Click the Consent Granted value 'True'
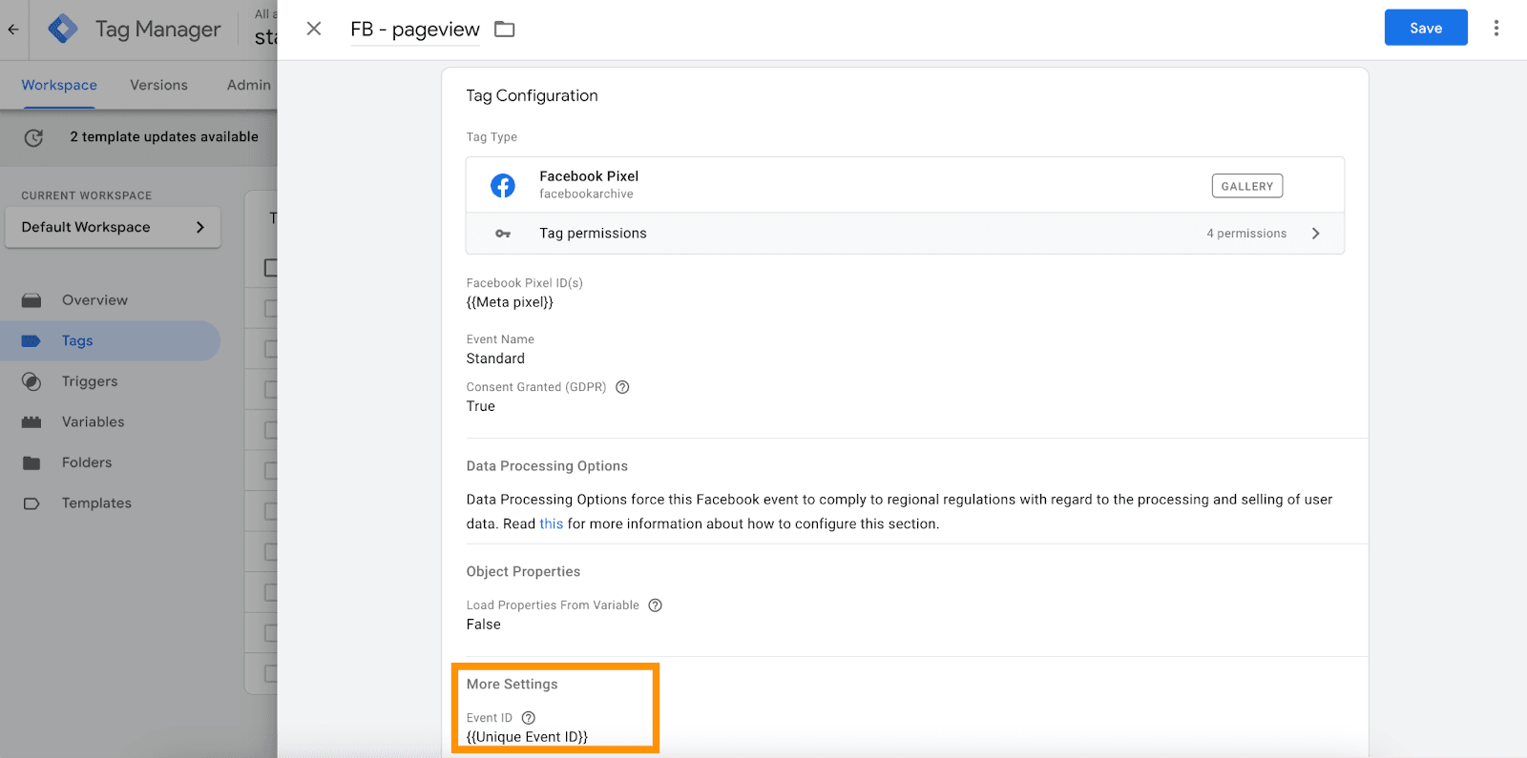Viewport: 1527px width, 758px height. pyautogui.click(x=481, y=406)
